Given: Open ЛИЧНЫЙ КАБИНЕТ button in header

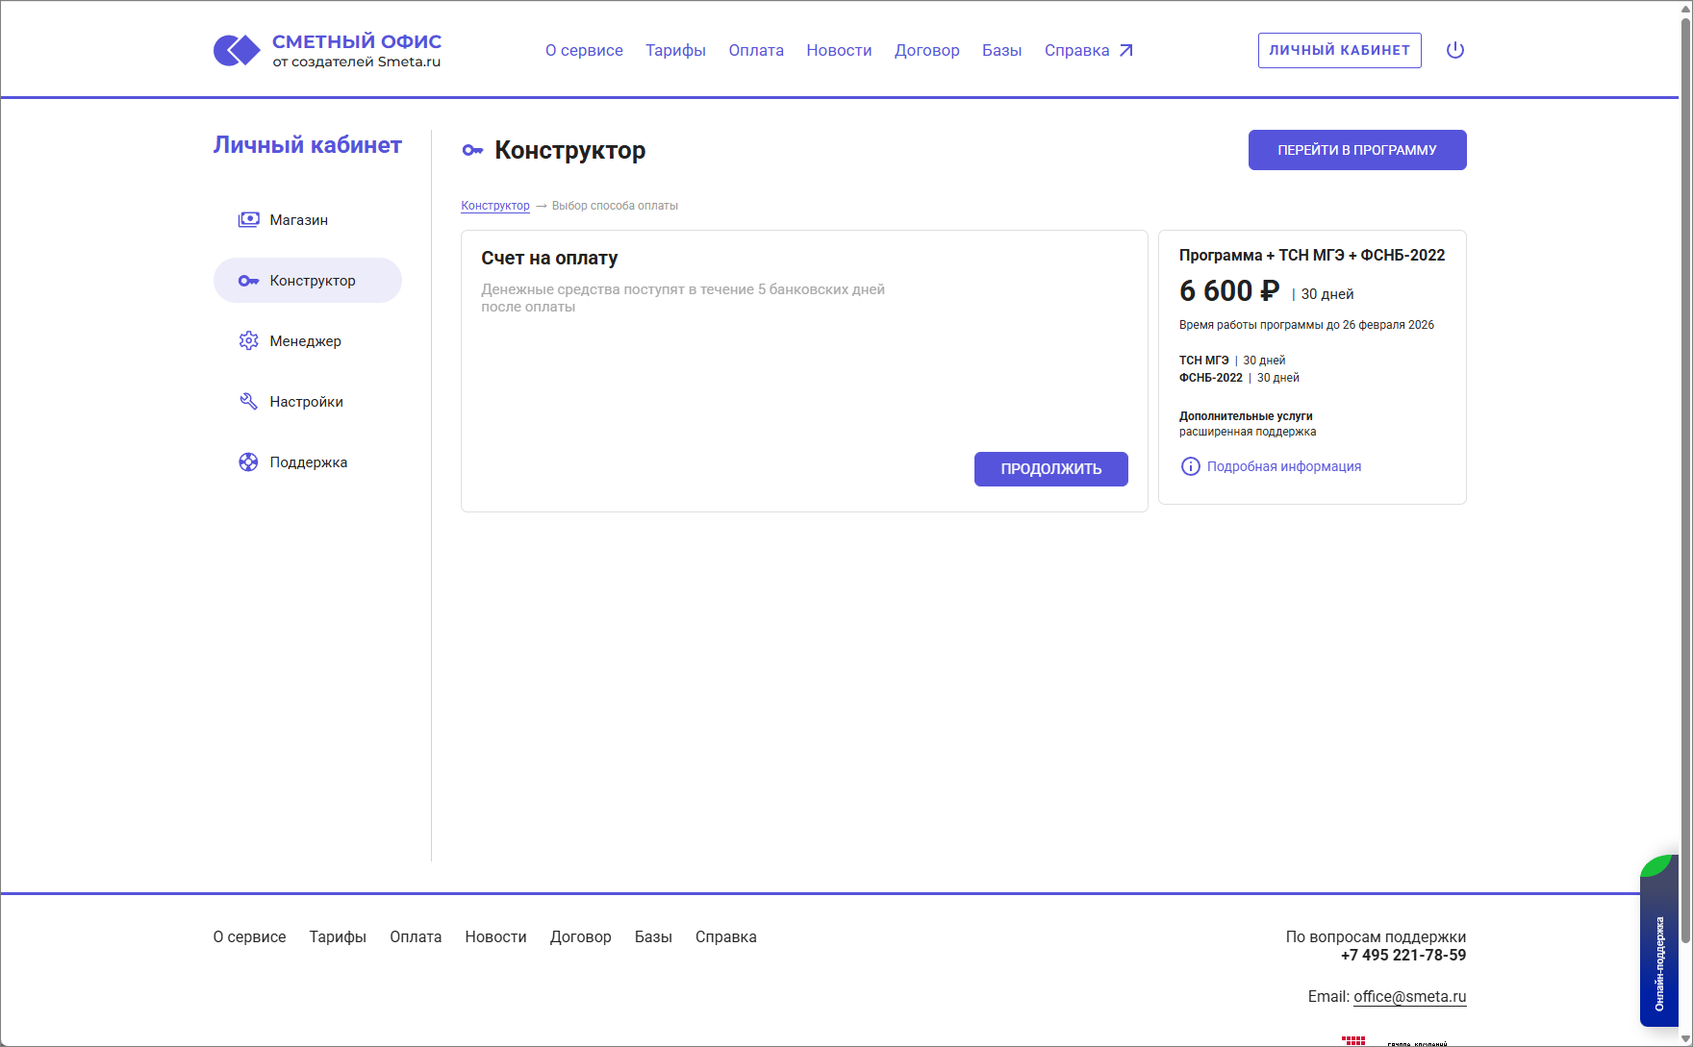Looking at the screenshot, I should point(1339,50).
